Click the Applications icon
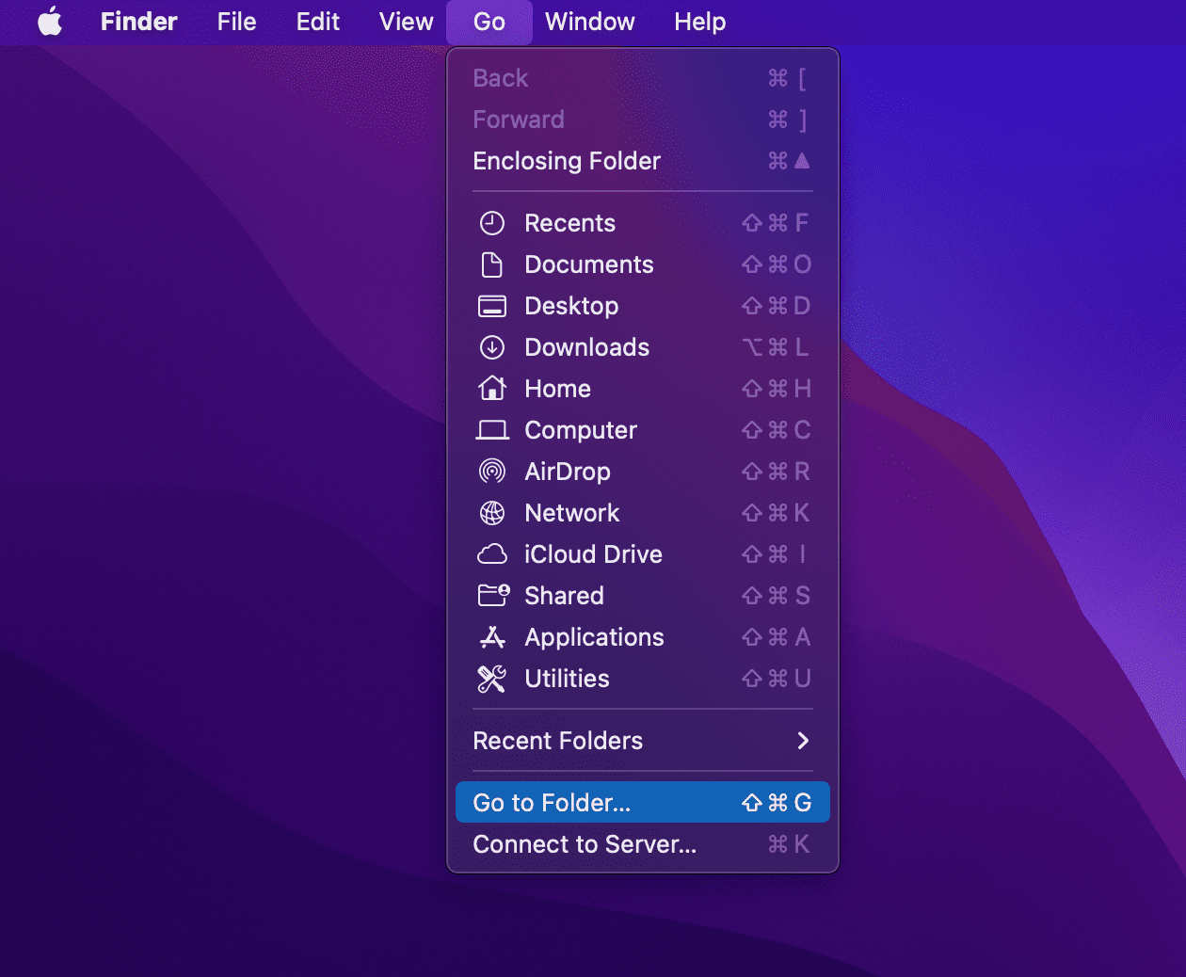The image size is (1186, 977). (491, 637)
